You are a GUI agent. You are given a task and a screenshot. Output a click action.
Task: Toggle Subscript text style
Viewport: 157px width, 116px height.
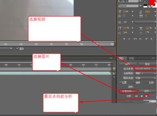click(151, 39)
